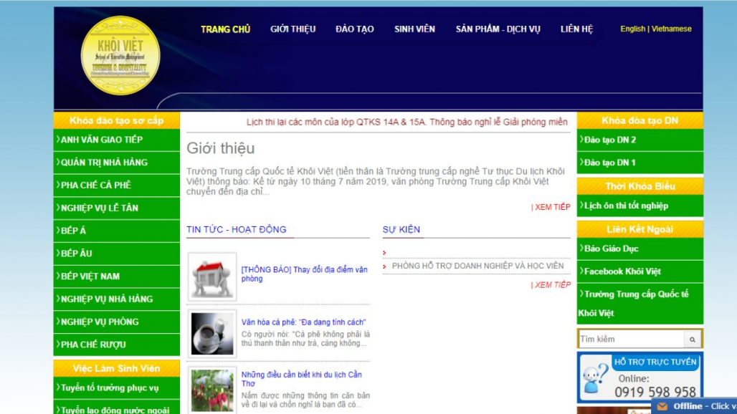Select PHA CHẾ CÀ PHÊ course
The image size is (737, 414).
pos(117,186)
